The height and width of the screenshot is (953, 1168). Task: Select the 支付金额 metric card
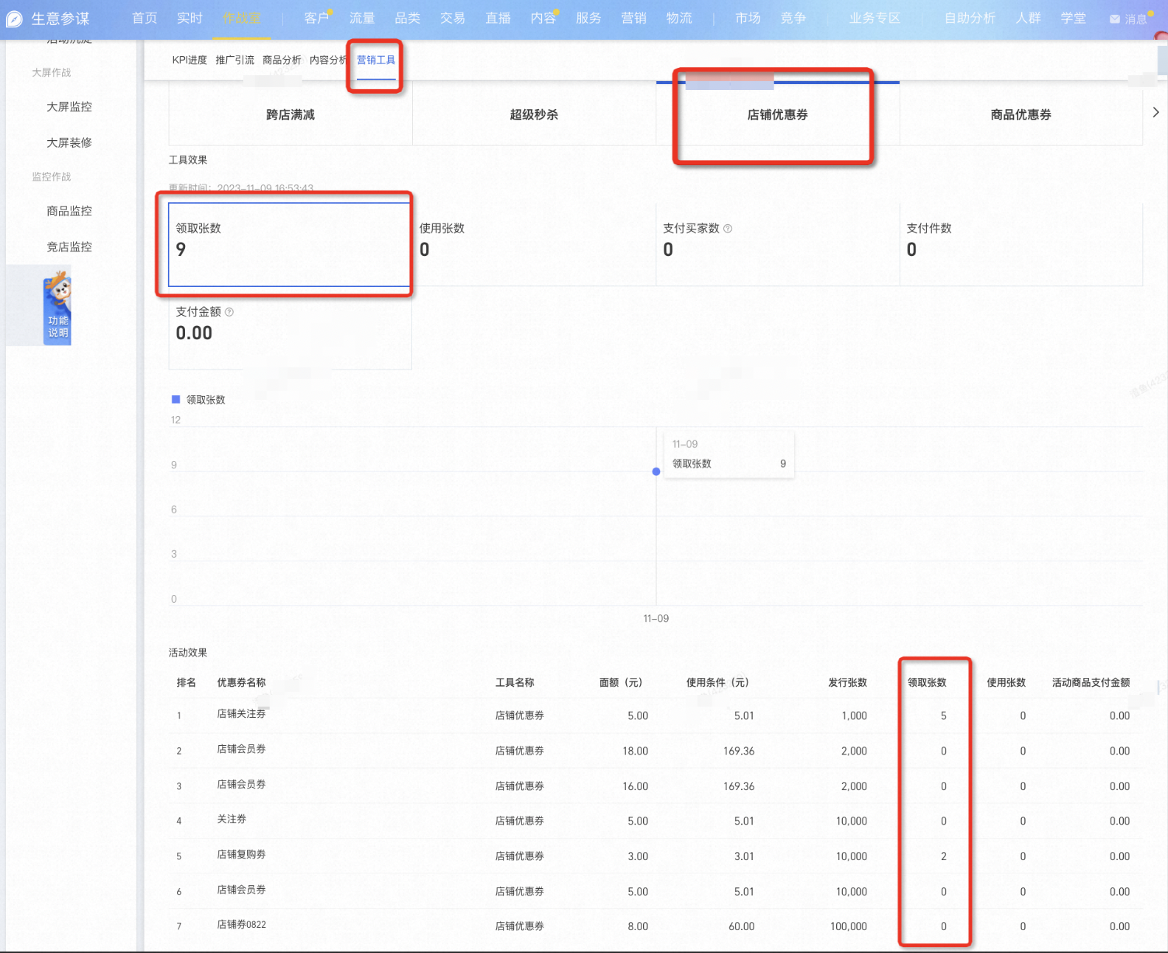[290, 328]
